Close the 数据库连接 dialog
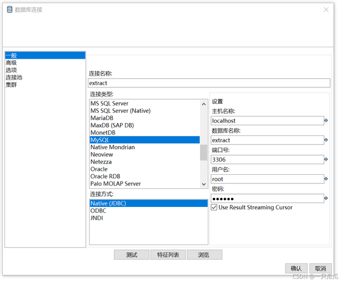This screenshot has height=282, width=343. pyautogui.click(x=326, y=10)
